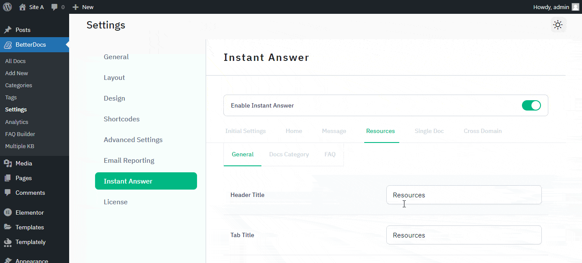Open the License settings section

coord(115,202)
